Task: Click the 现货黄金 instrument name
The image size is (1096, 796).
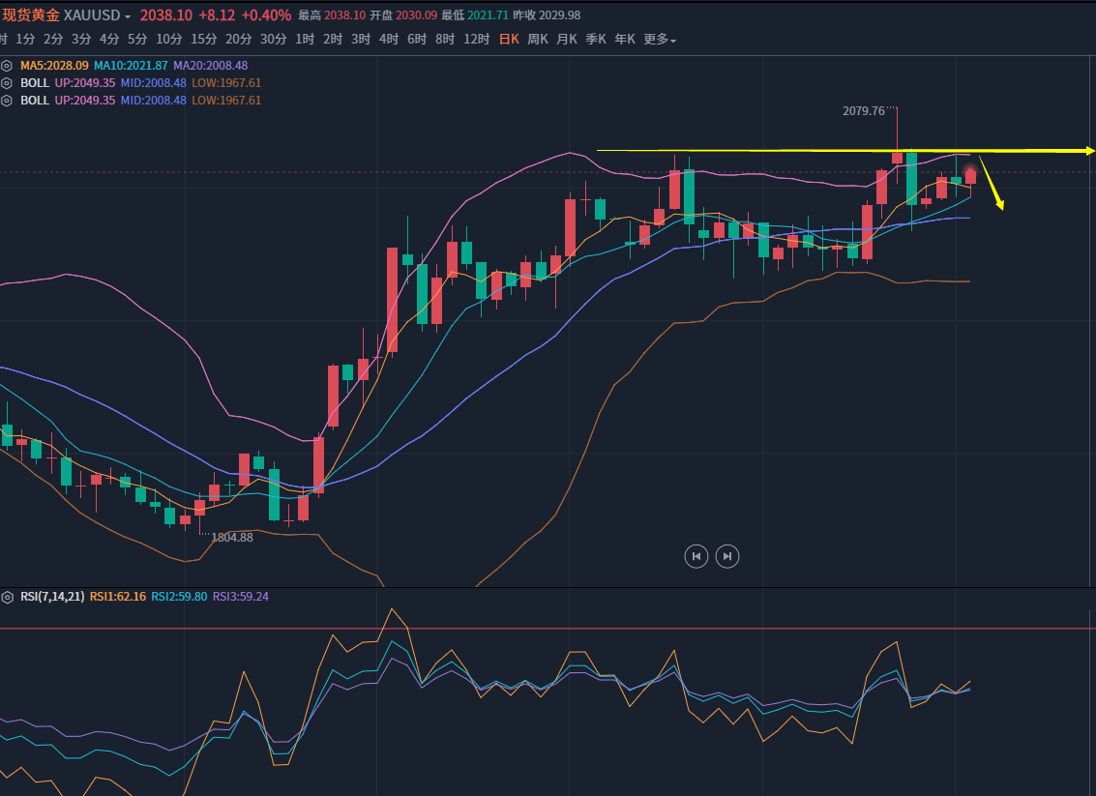Action: [x=30, y=15]
